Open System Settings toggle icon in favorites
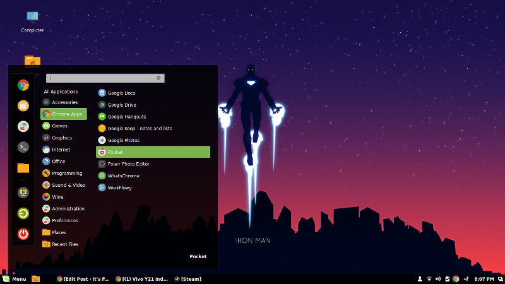The height and width of the screenshot is (284, 505). 23,127
